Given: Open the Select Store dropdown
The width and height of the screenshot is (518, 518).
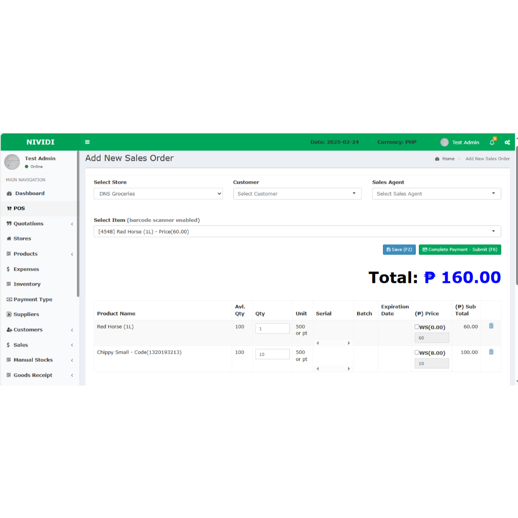Looking at the screenshot, I should click(x=158, y=194).
